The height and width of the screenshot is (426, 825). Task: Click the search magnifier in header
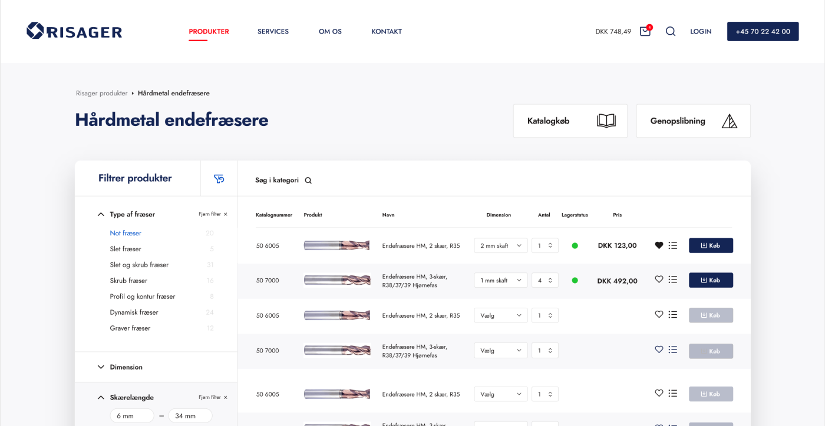pyautogui.click(x=671, y=32)
